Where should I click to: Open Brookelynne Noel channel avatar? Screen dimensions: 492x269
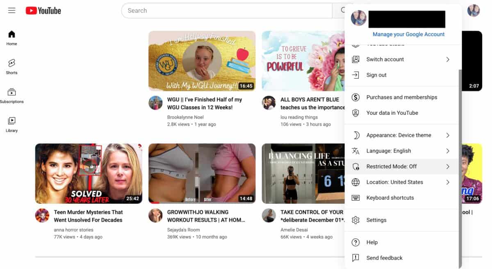pos(155,103)
